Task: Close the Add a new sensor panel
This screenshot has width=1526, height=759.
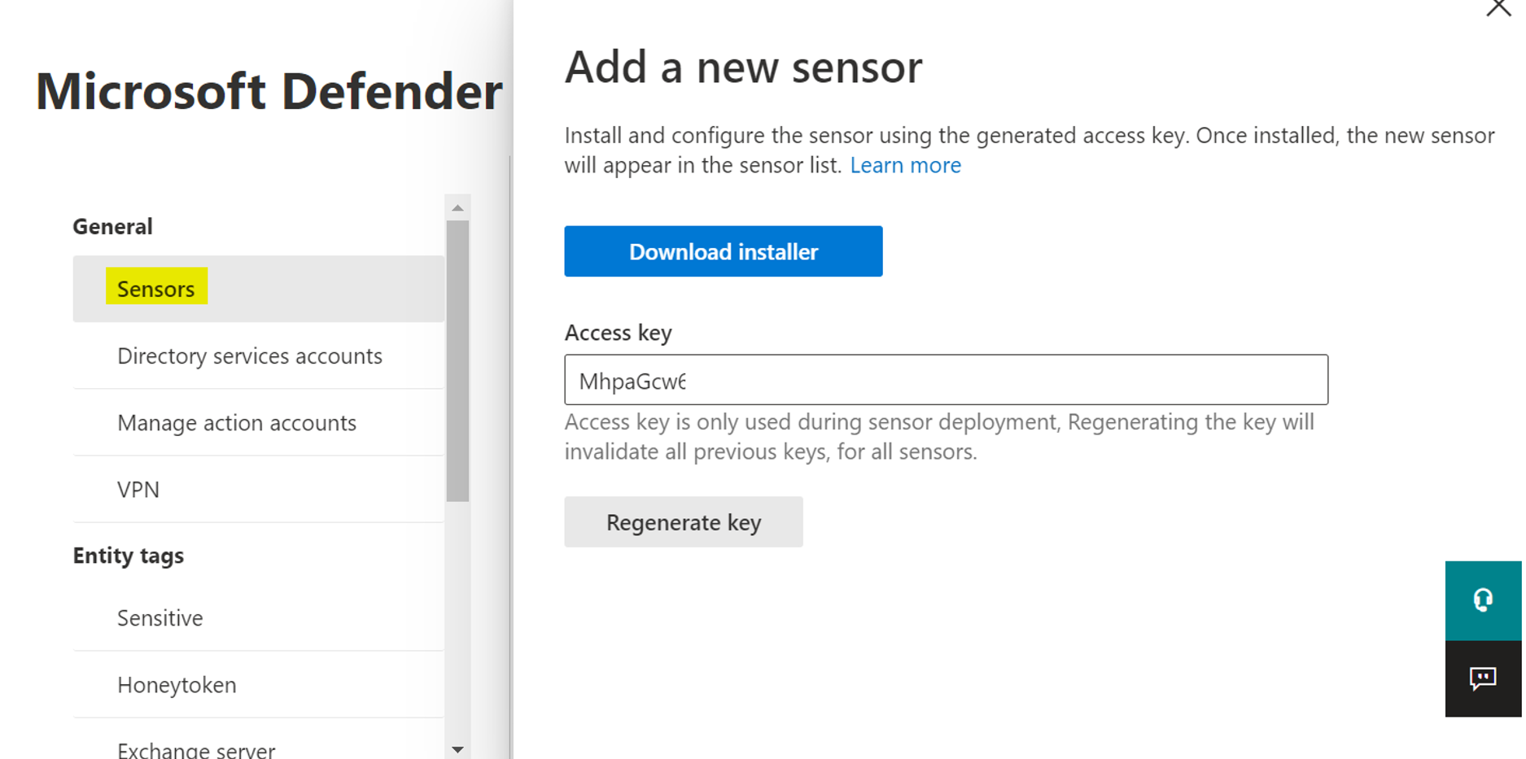Action: point(1498,8)
